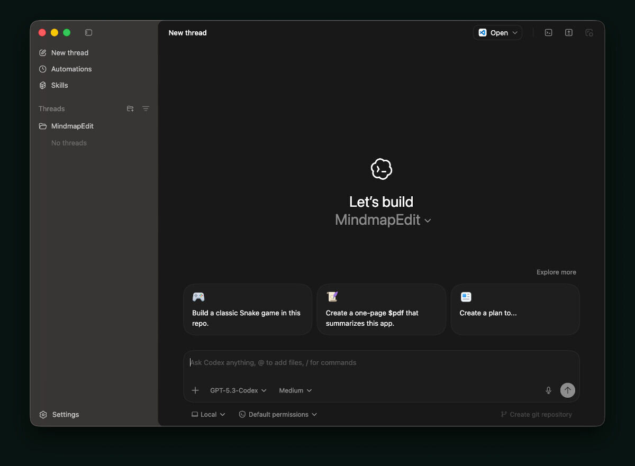This screenshot has height=466, width=635.
Task: Click the New thread title in header
Action: point(187,33)
